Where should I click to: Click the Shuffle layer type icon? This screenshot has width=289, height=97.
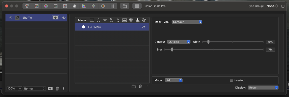click(17, 18)
